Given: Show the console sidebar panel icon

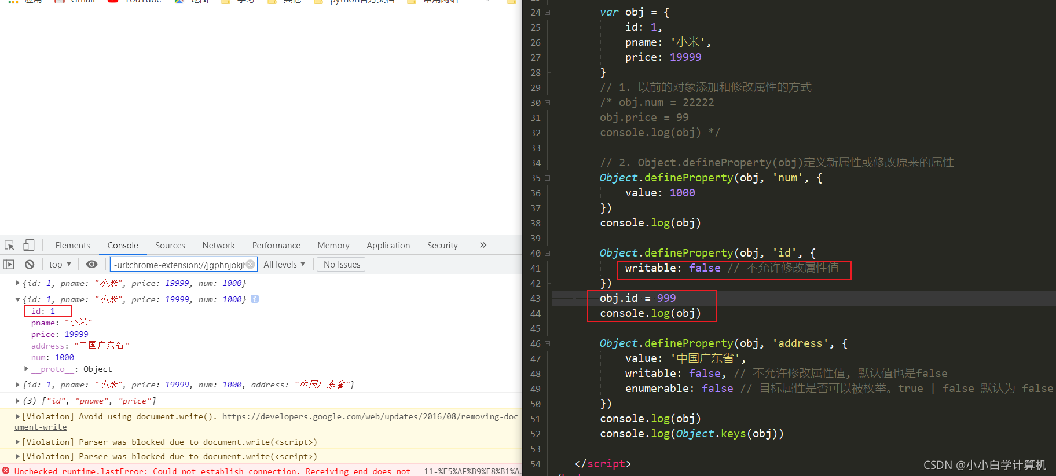Looking at the screenshot, I should pyautogui.click(x=9, y=265).
